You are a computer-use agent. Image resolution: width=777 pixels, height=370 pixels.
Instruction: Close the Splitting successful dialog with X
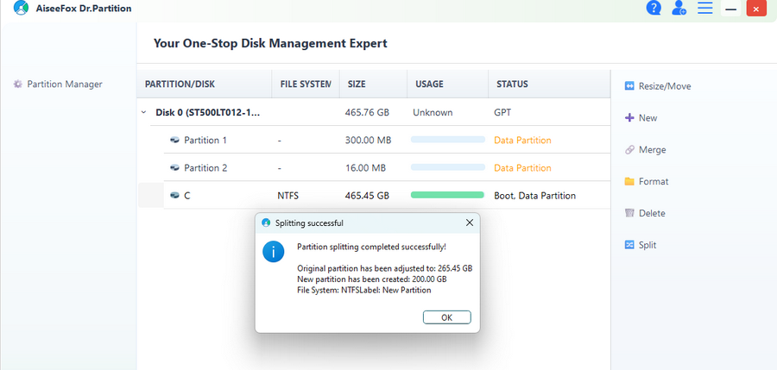pos(470,223)
